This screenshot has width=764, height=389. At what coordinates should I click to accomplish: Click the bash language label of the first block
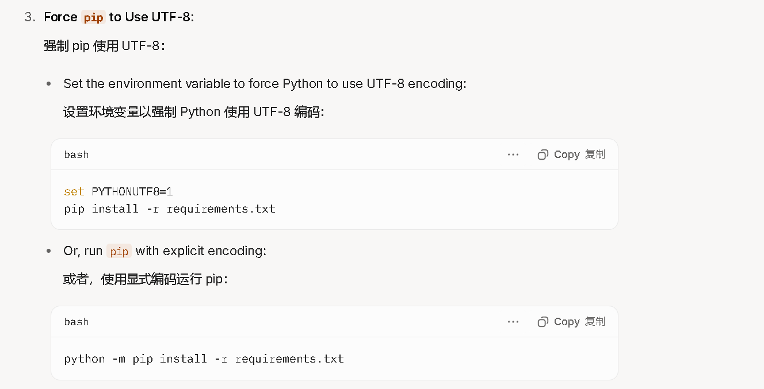click(x=77, y=155)
